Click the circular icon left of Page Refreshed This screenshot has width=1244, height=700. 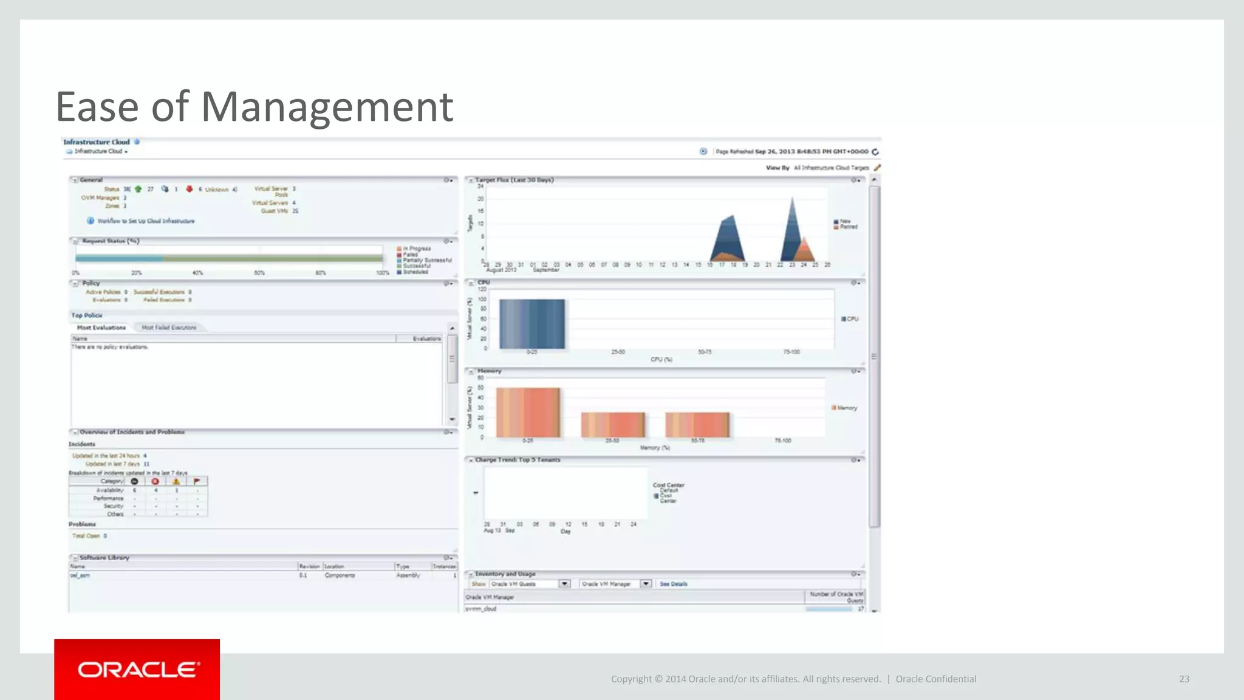coord(703,151)
